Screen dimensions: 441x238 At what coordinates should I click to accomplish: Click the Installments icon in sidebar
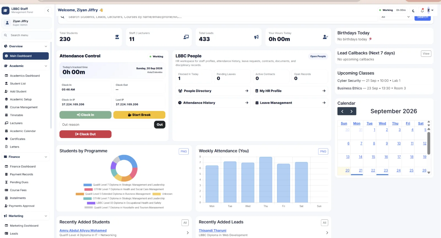pos(6,198)
